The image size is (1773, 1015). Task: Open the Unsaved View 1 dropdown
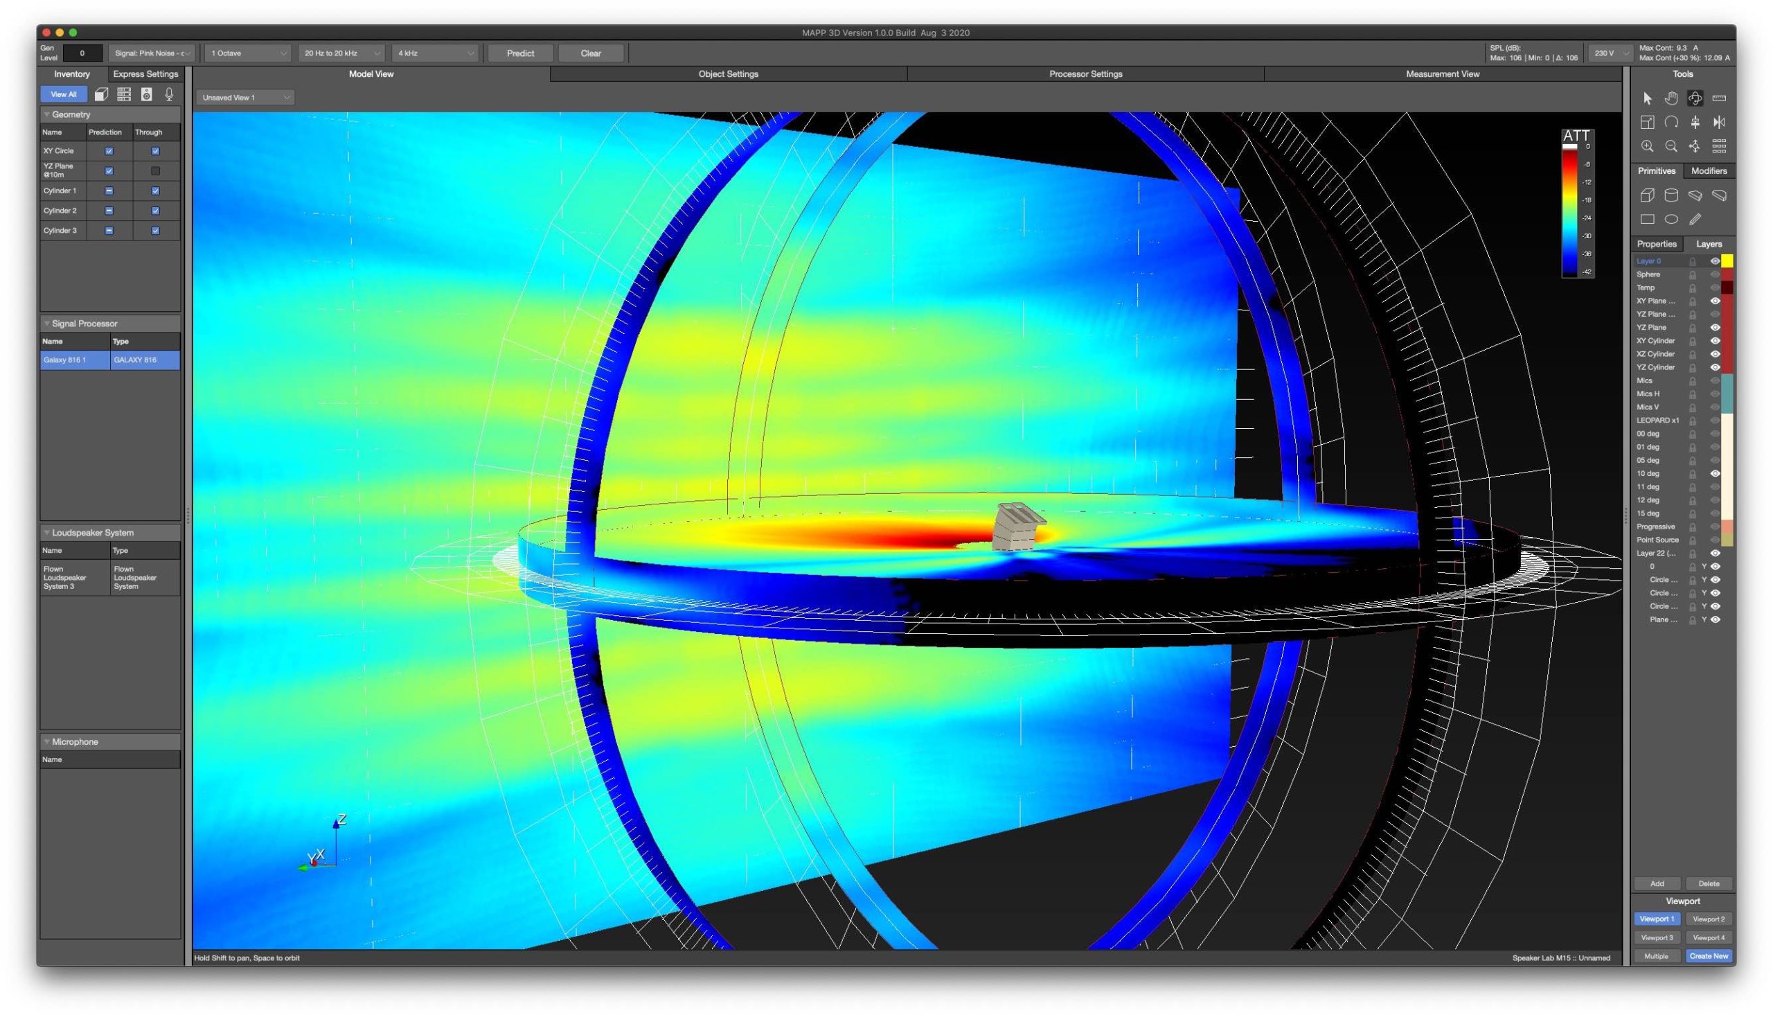coord(245,98)
